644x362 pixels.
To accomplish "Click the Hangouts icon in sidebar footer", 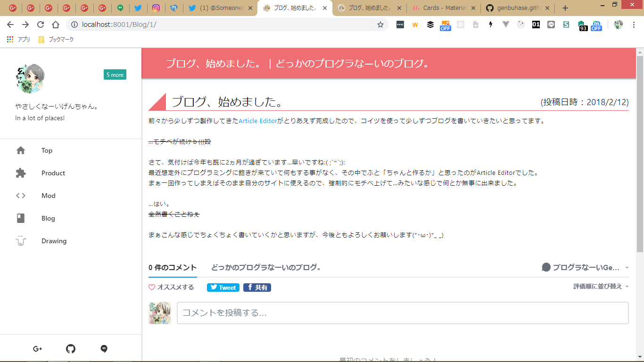I will 104,349.
